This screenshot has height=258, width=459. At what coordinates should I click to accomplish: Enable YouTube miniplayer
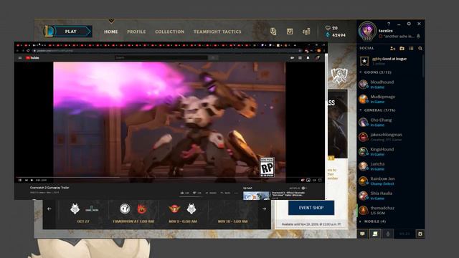click(x=308, y=180)
